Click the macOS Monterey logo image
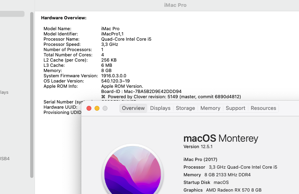Viewport: 299px width, 194px height. 132,169
